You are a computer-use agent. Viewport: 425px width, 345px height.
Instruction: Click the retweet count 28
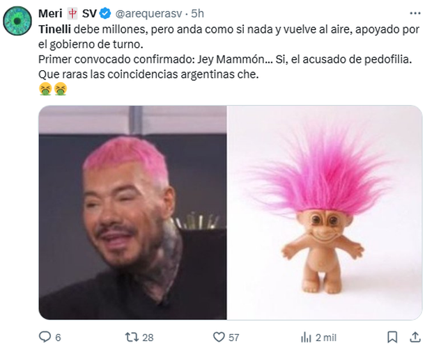(x=148, y=337)
